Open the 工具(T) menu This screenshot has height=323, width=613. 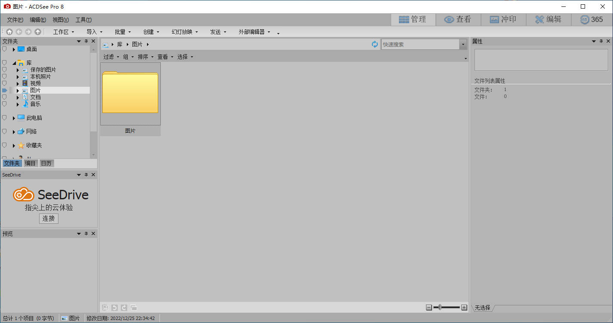[x=83, y=20]
